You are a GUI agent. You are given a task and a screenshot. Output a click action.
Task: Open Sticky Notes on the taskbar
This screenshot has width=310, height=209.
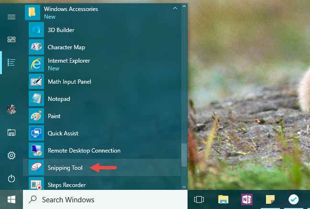click(x=270, y=199)
